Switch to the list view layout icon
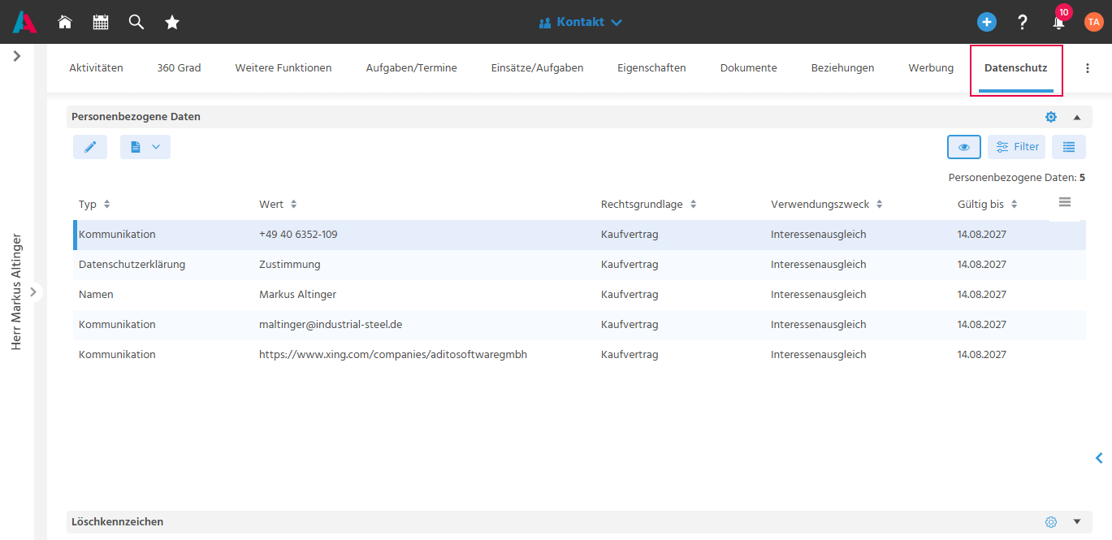The width and height of the screenshot is (1112, 540). (x=1069, y=147)
